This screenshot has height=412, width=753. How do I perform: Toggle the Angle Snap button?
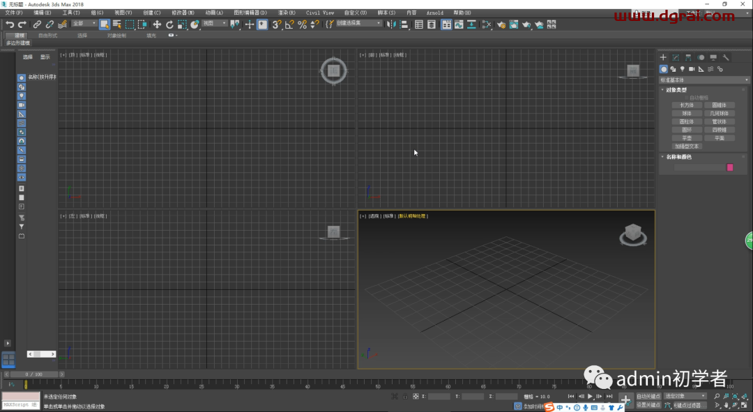point(289,24)
